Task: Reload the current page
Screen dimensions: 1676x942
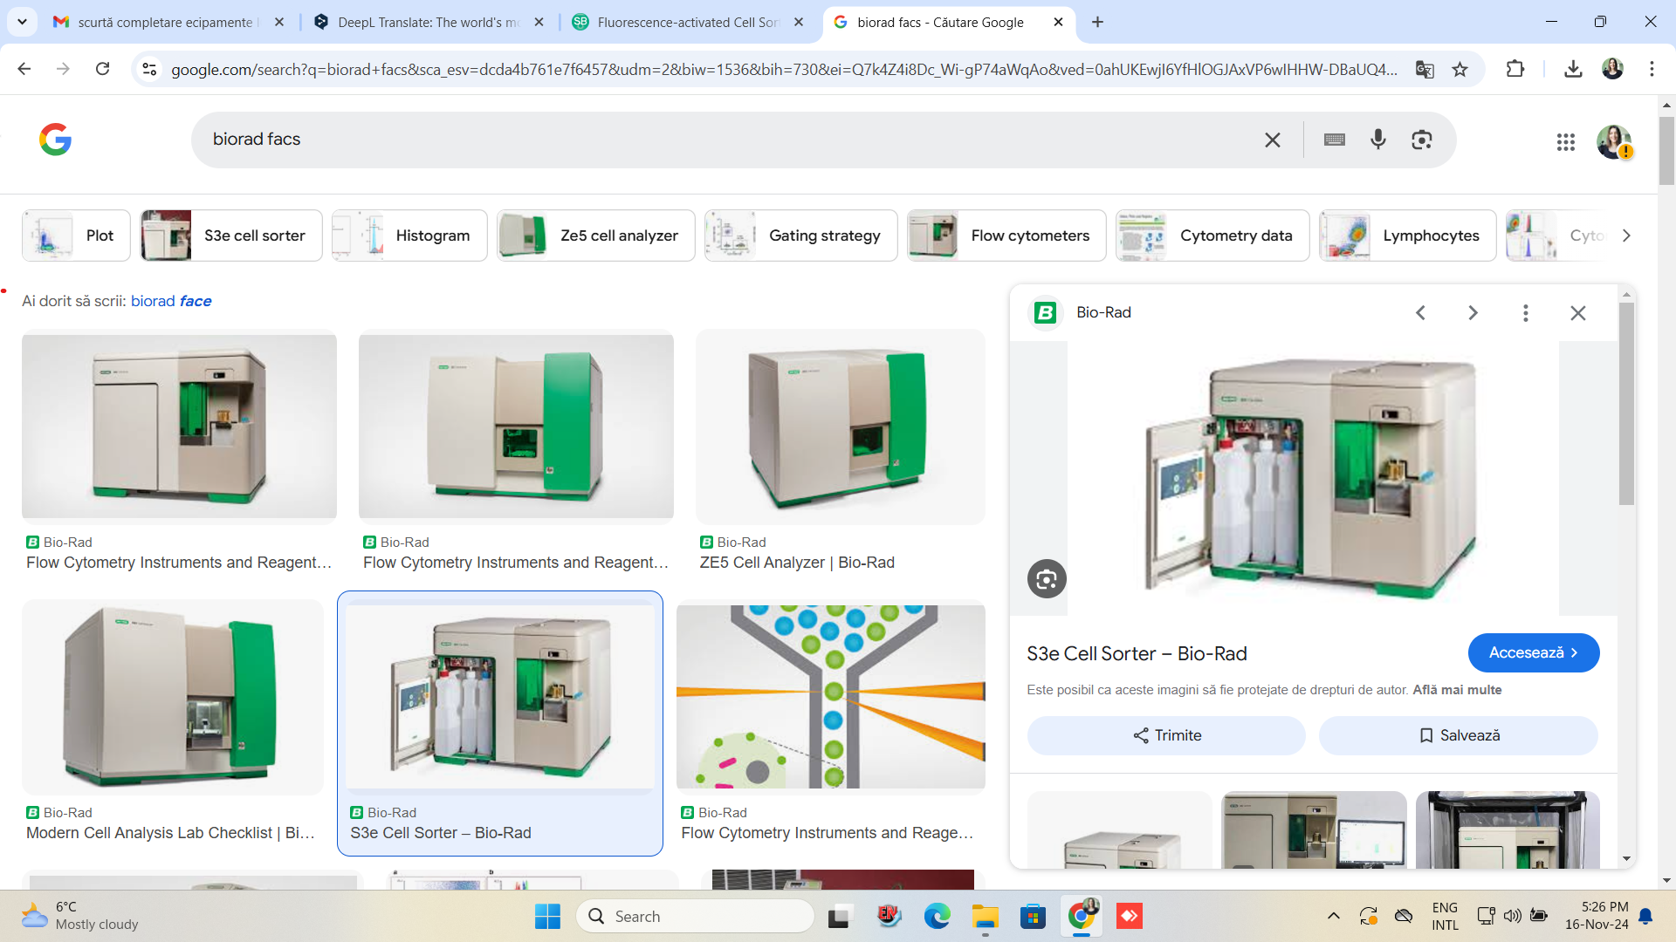Action: (102, 69)
